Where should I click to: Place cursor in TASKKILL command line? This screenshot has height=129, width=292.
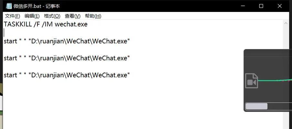(x=46, y=25)
